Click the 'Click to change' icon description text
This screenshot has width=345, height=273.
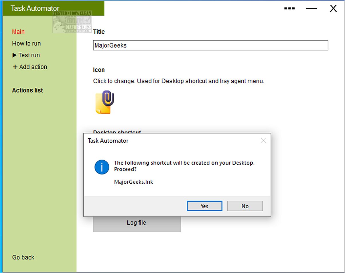click(179, 81)
